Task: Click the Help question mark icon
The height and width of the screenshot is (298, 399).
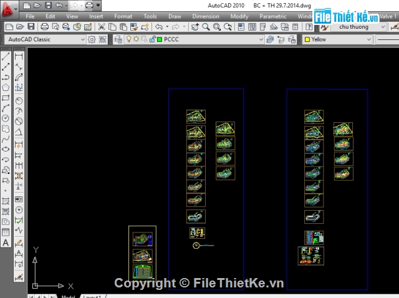Action: click(x=309, y=27)
